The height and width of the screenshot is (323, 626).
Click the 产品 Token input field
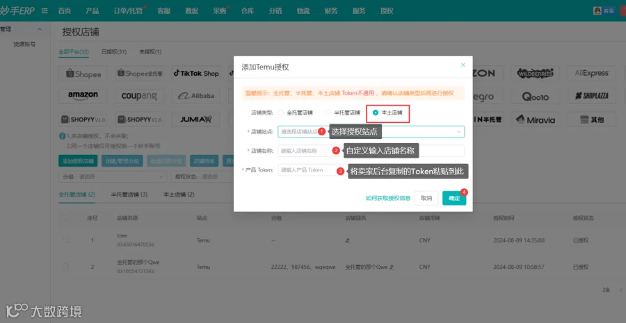tap(307, 170)
